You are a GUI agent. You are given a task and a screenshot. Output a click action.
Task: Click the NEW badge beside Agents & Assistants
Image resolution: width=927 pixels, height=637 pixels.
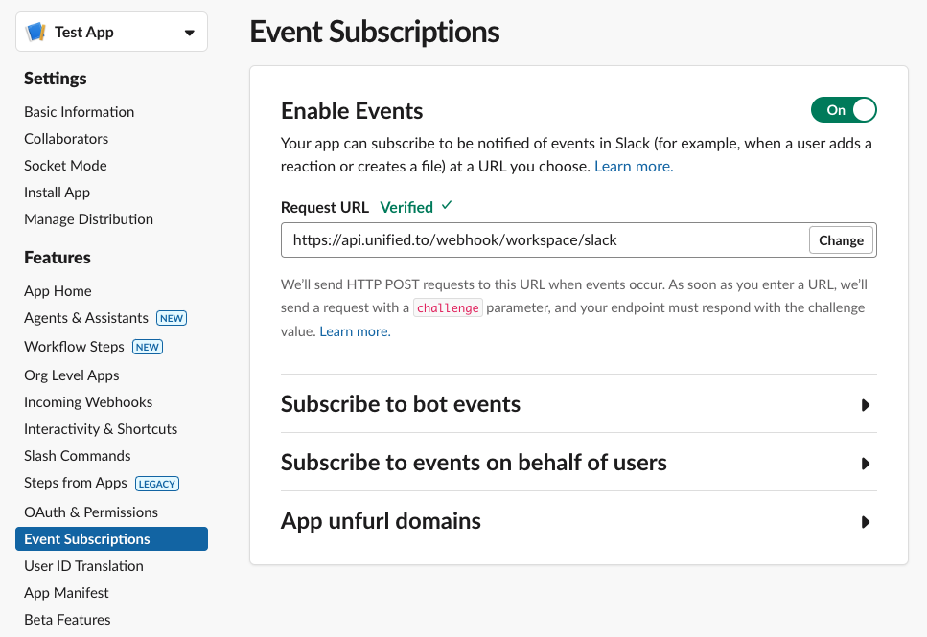[x=172, y=319]
